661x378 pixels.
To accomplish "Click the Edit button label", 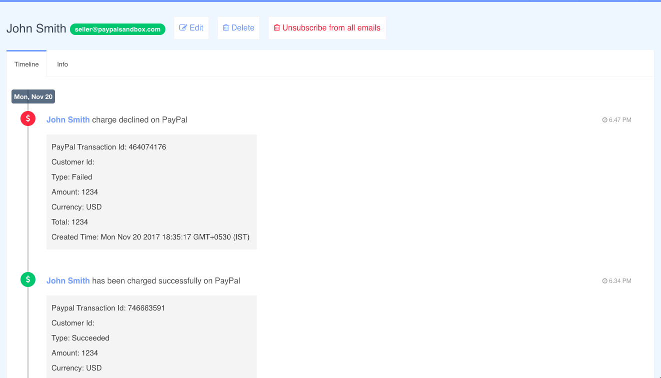I will [x=196, y=28].
